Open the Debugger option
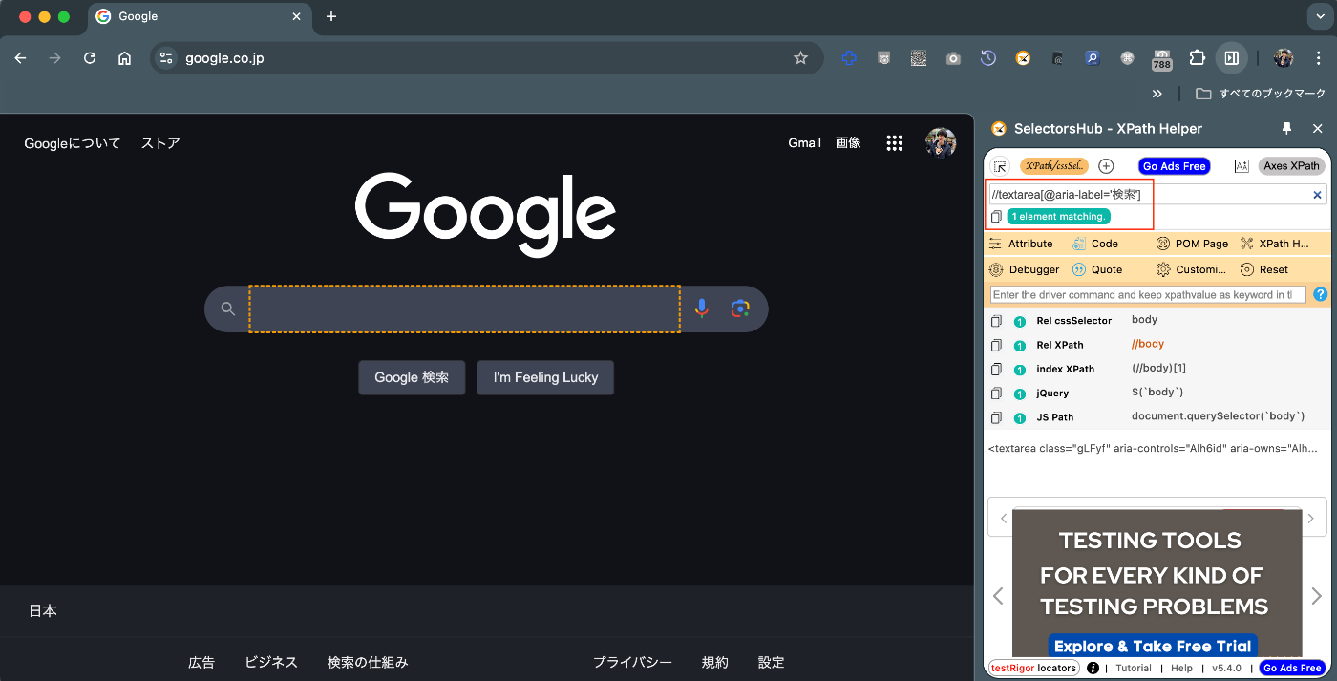 click(x=1024, y=269)
